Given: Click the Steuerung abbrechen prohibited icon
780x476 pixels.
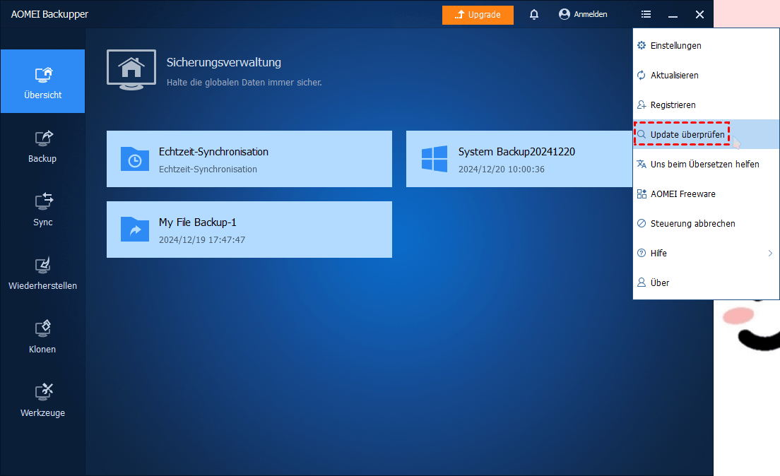Looking at the screenshot, I should 642,223.
